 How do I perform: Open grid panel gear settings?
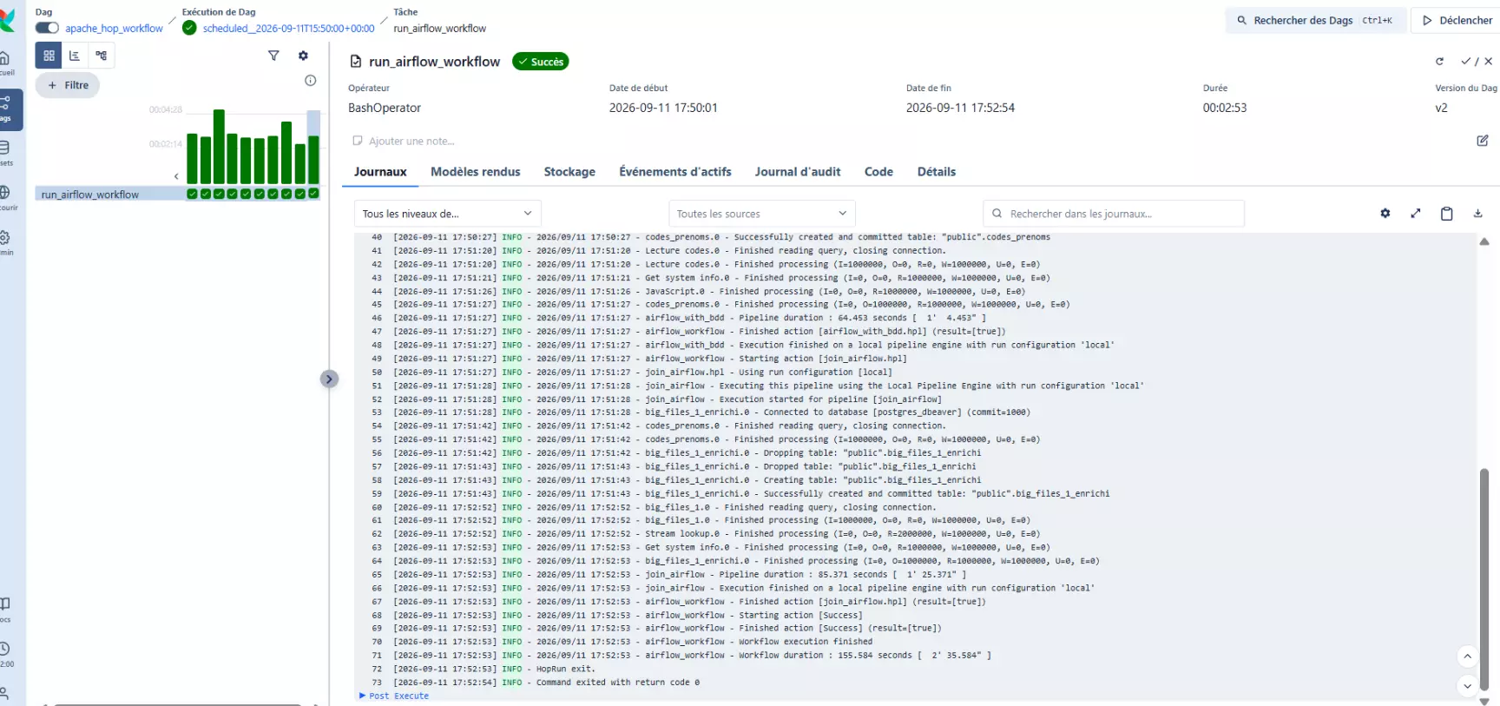(x=303, y=56)
